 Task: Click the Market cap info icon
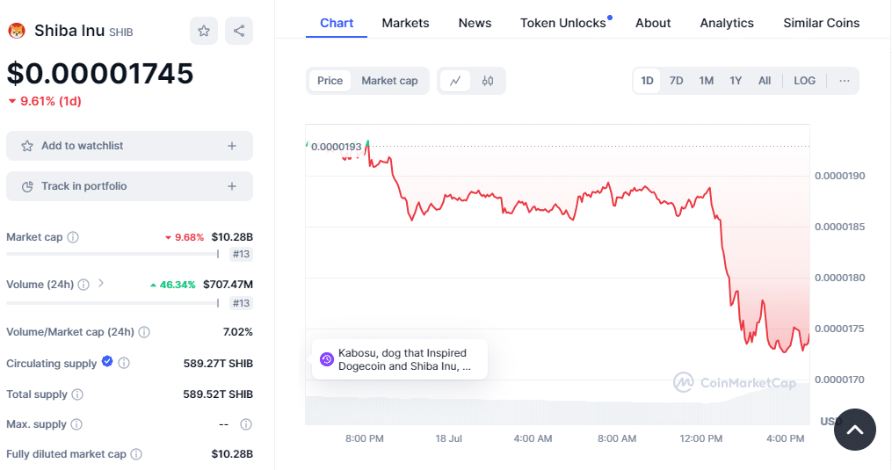point(73,237)
